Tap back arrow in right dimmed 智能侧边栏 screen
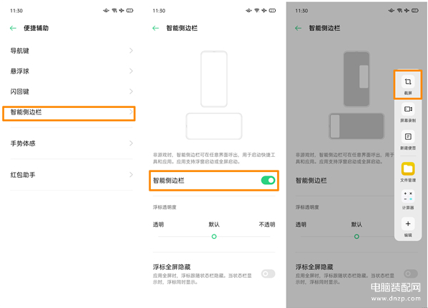The height and width of the screenshot is (308, 428). [298, 28]
